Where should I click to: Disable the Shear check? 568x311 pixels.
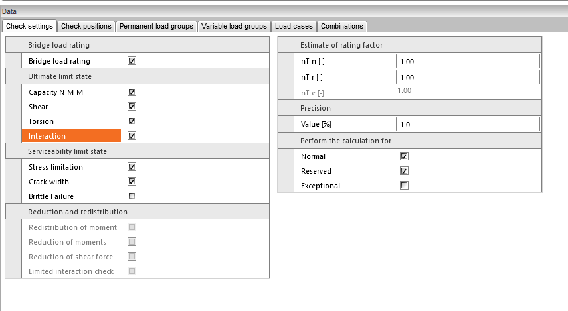pos(132,107)
